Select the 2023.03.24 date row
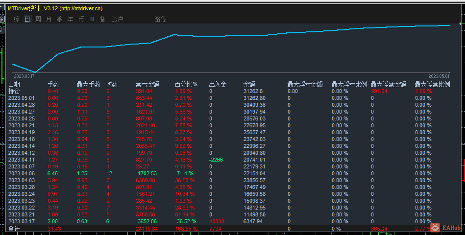The width and height of the screenshot is (465, 235). [x=22, y=194]
